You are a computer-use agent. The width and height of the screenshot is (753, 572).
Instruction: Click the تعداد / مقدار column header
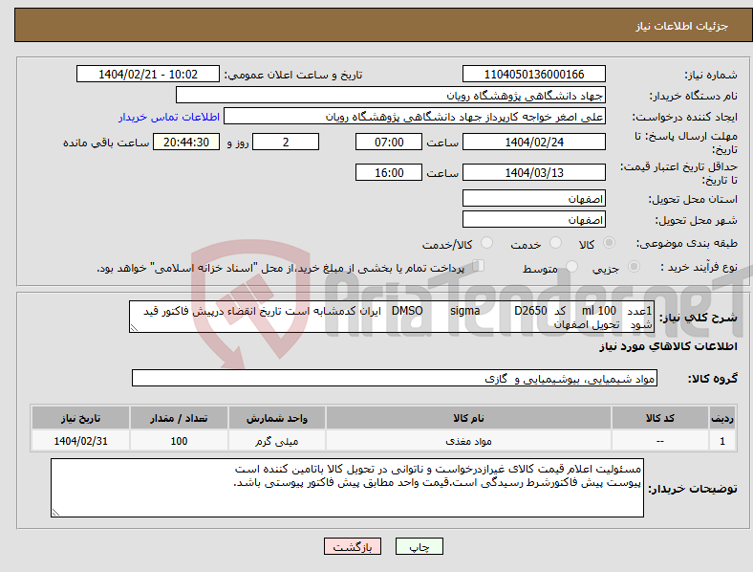(179, 418)
